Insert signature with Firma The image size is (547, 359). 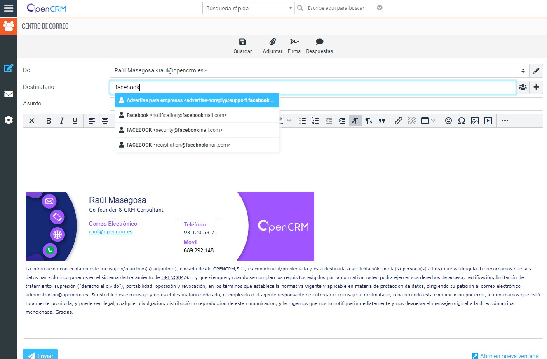point(294,46)
